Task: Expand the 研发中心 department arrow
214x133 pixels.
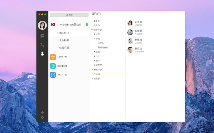Action: coord(92,70)
